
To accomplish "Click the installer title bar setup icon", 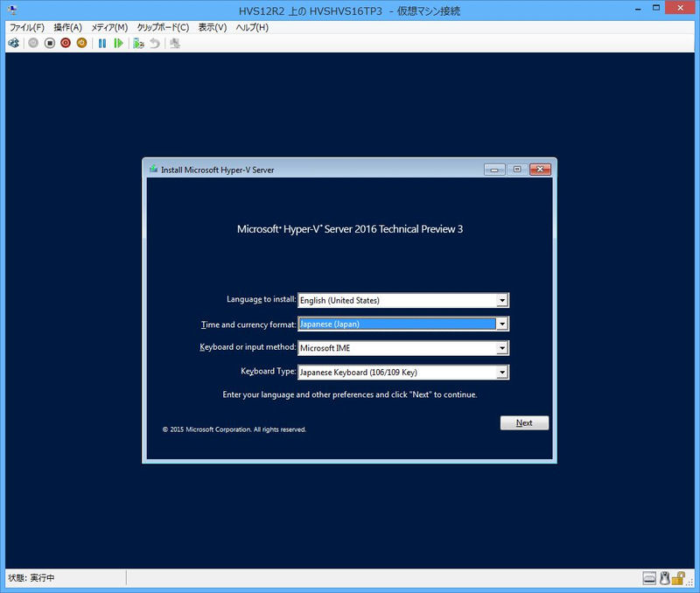I will 154,169.
